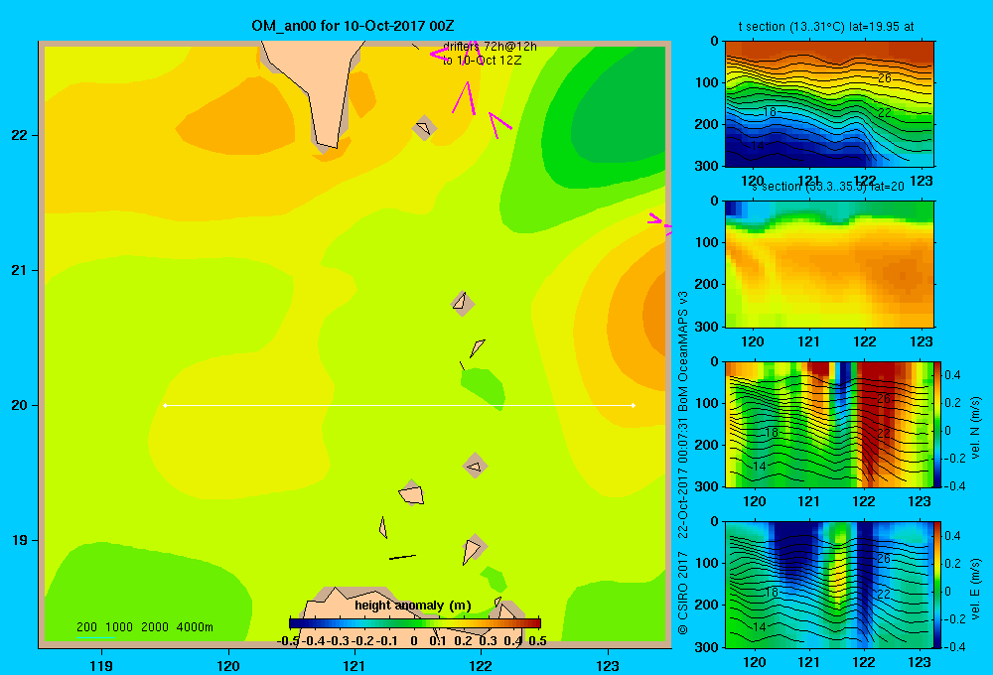Click the longitude 119 axis label on map

pyautogui.click(x=102, y=666)
